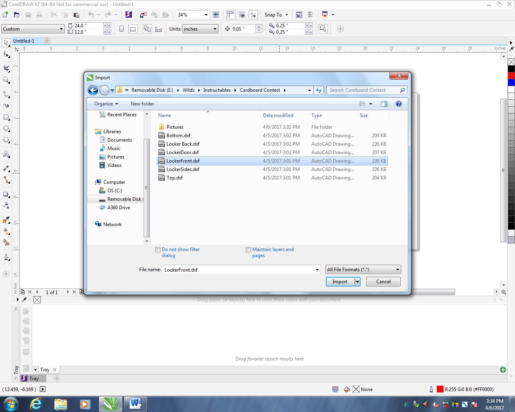Click Treat as Filled icon on property bar

[323, 29]
